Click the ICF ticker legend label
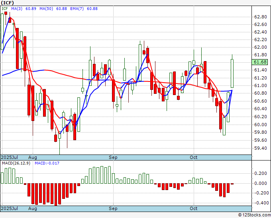The image size is (271, 218). (x=5, y=8)
